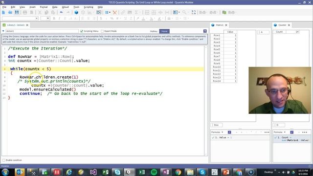Image resolution: width=313 pixels, height=176 pixels.
Task: Click the Copy toolbar icon
Action: coord(46,12)
